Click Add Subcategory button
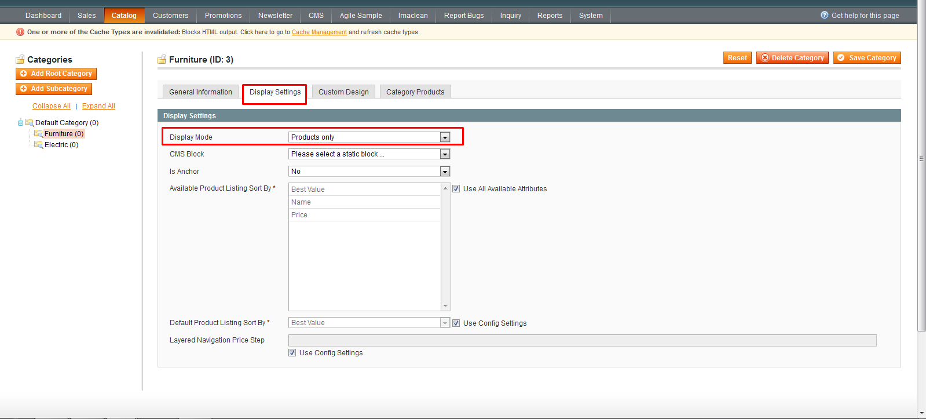The image size is (926, 419). click(x=54, y=89)
